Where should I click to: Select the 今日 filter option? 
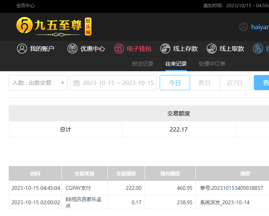[x=175, y=83]
